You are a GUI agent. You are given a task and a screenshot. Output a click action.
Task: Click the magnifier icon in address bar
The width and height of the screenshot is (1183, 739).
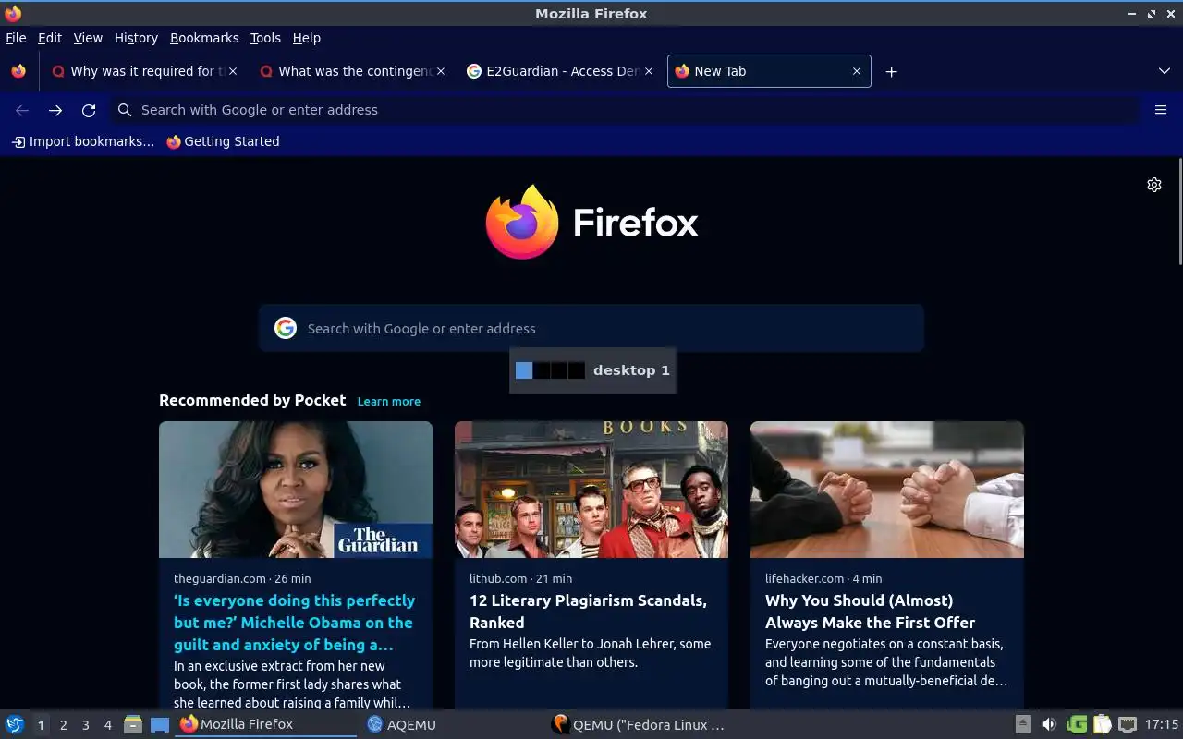click(125, 110)
